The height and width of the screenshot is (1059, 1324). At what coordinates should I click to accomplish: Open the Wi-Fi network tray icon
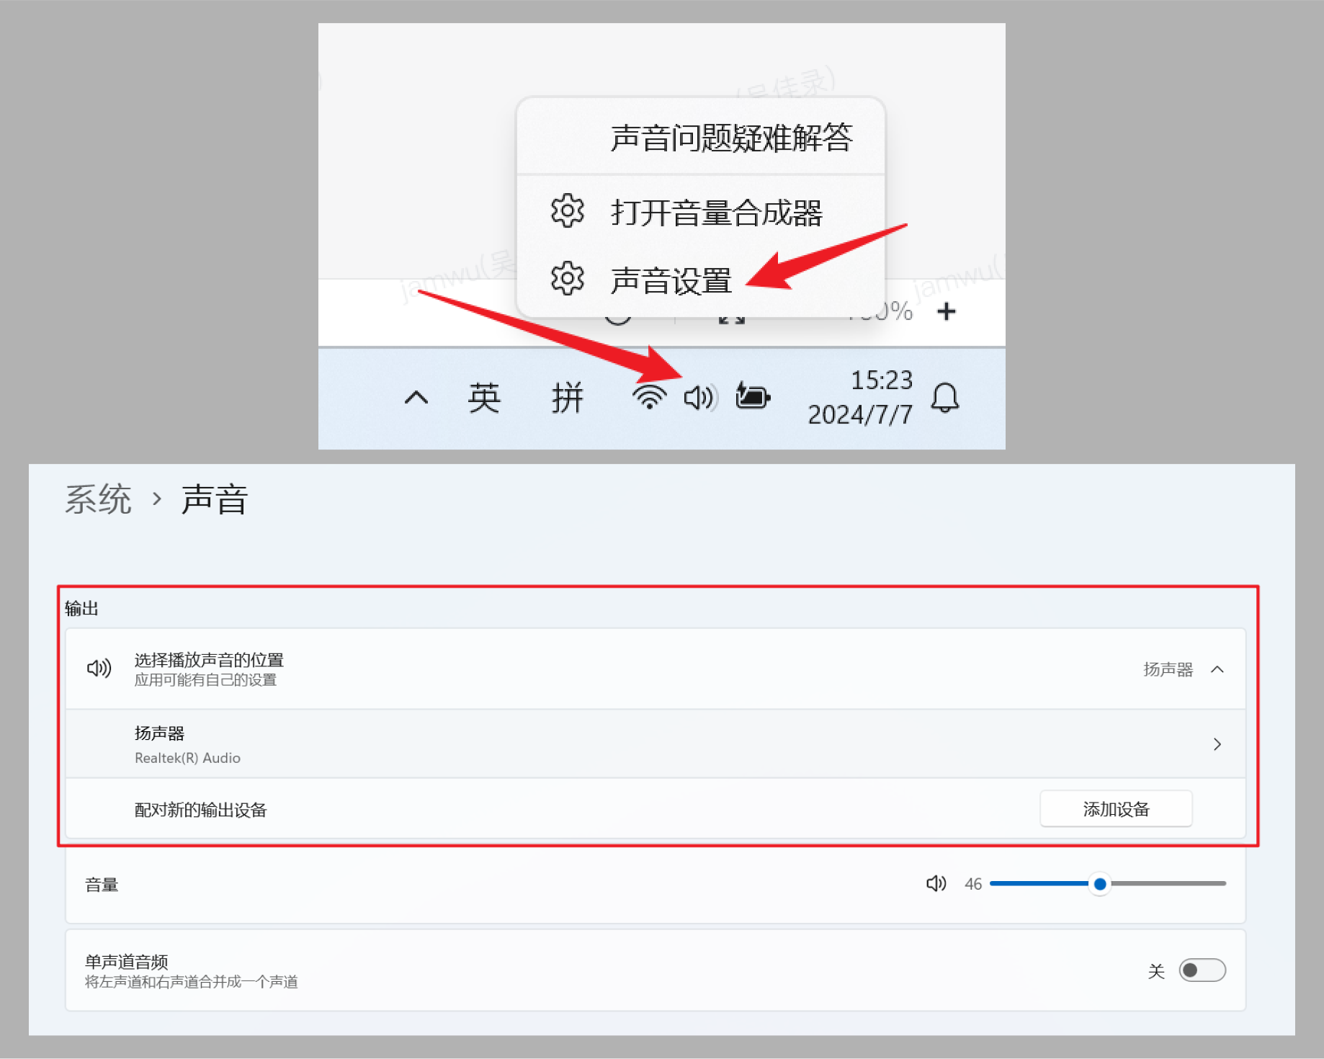(649, 397)
